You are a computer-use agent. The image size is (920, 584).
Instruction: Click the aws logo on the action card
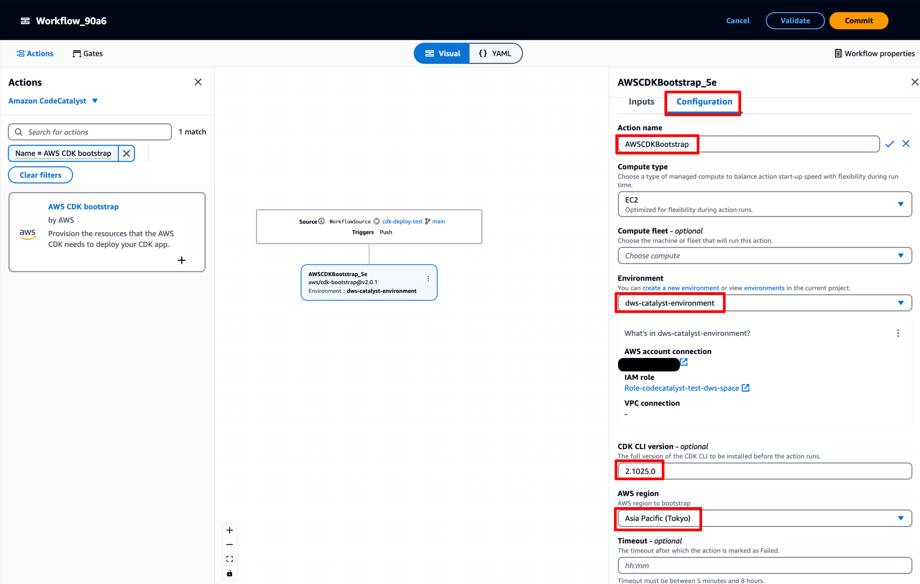click(28, 234)
